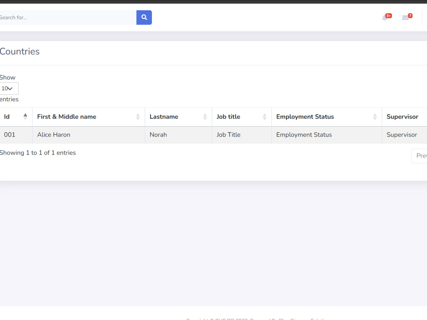Image resolution: width=427 pixels, height=320 pixels.
Task: Select the Employment Status row cell
Action: pos(327,135)
